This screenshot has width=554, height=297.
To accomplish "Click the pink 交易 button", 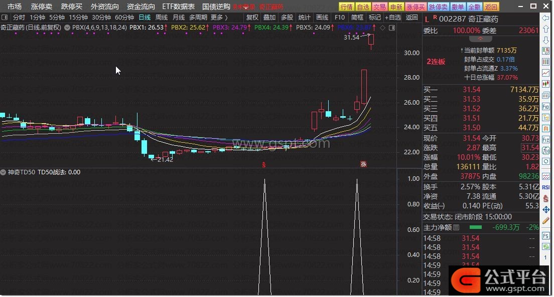I will pyautogui.click(x=379, y=7).
